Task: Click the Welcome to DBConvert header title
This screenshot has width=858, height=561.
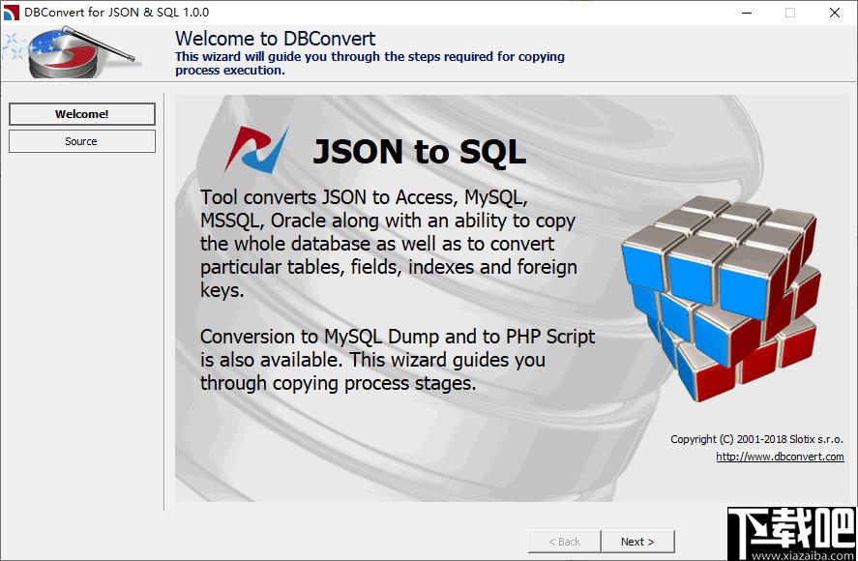Action: pos(275,39)
